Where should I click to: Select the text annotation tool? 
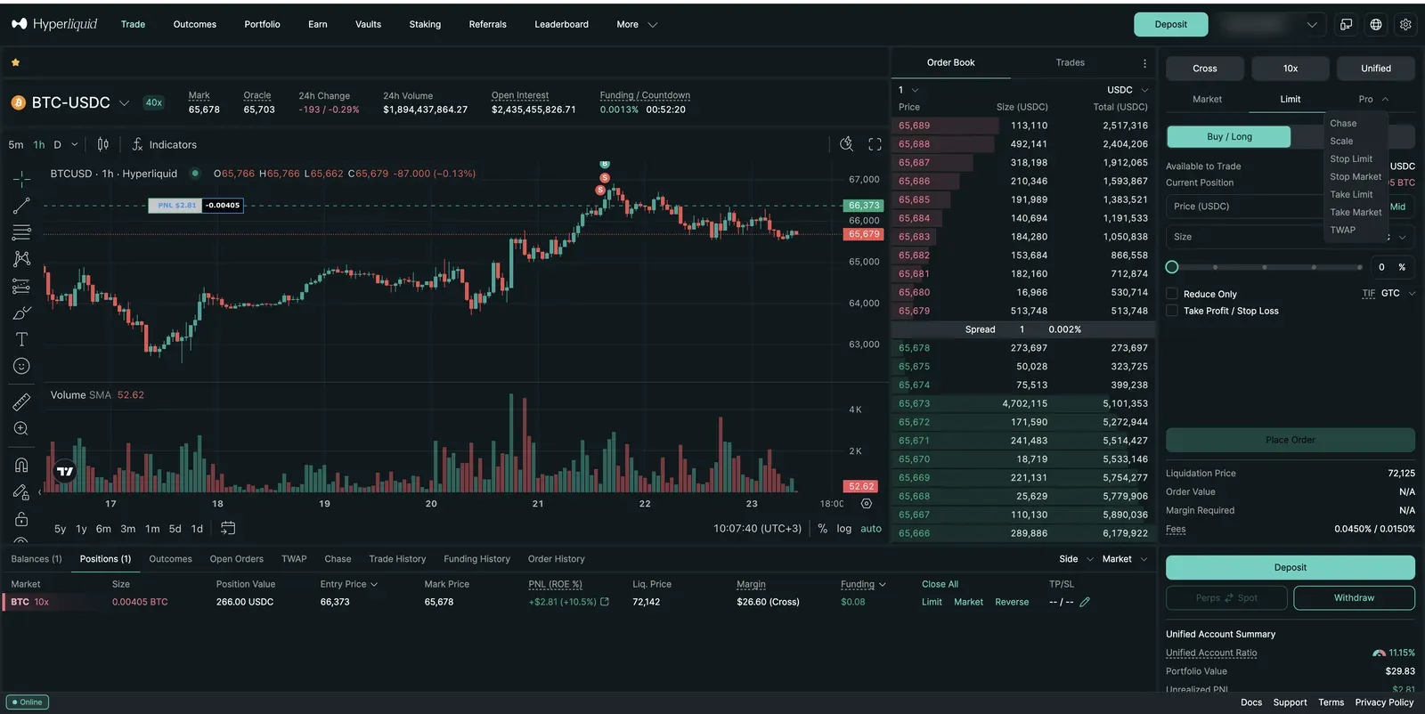pos(21,339)
